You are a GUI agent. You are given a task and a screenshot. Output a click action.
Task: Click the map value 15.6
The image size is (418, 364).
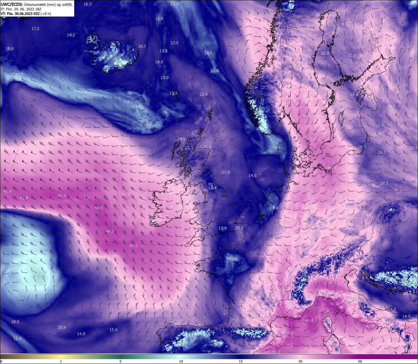click(113, 330)
